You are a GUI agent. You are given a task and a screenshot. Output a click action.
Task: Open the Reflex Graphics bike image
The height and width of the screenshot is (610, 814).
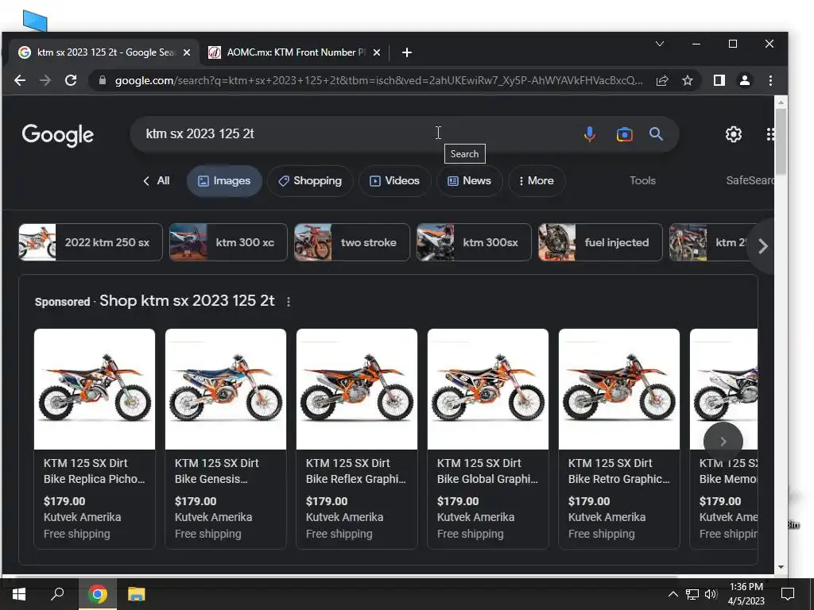point(357,389)
